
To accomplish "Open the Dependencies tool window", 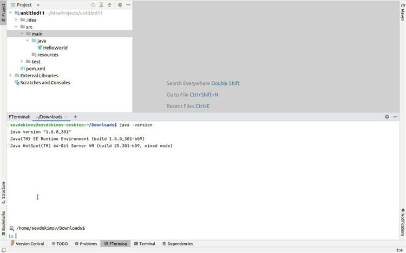I will click(x=178, y=244).
